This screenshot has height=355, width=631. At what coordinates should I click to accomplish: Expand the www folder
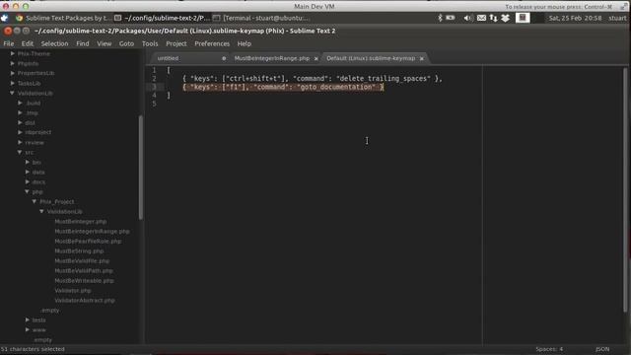(28, 330)
